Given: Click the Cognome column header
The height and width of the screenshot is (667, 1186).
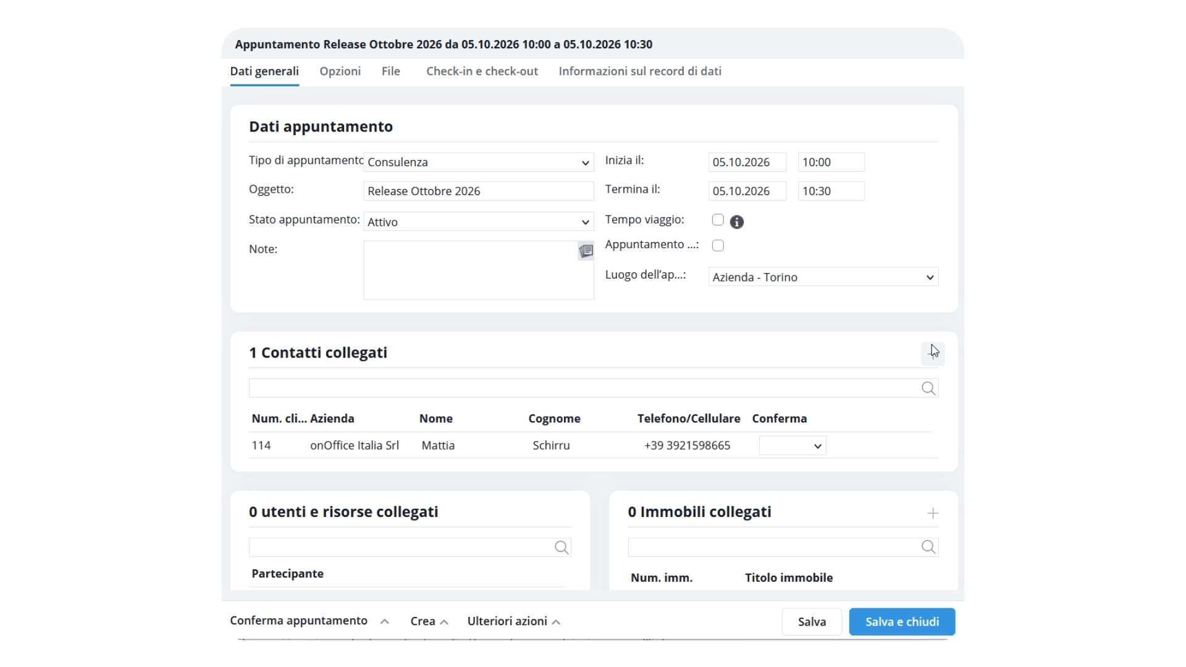Looking at the screenshot, I should point(554,418).
